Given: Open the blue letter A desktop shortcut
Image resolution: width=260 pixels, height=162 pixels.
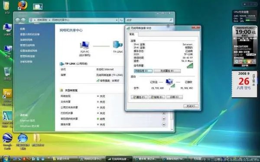Looking at the screenshot, I should pyautogui.click(x=7, y=119).
